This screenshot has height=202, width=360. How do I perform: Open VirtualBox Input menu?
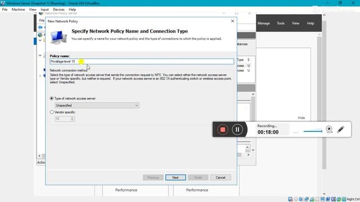click(x=44, y=10)
